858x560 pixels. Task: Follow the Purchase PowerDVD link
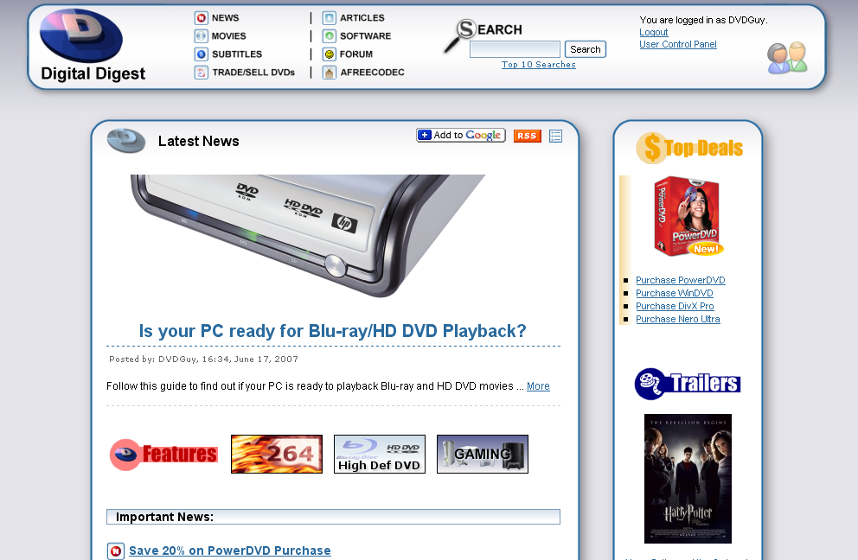point(680,281)
